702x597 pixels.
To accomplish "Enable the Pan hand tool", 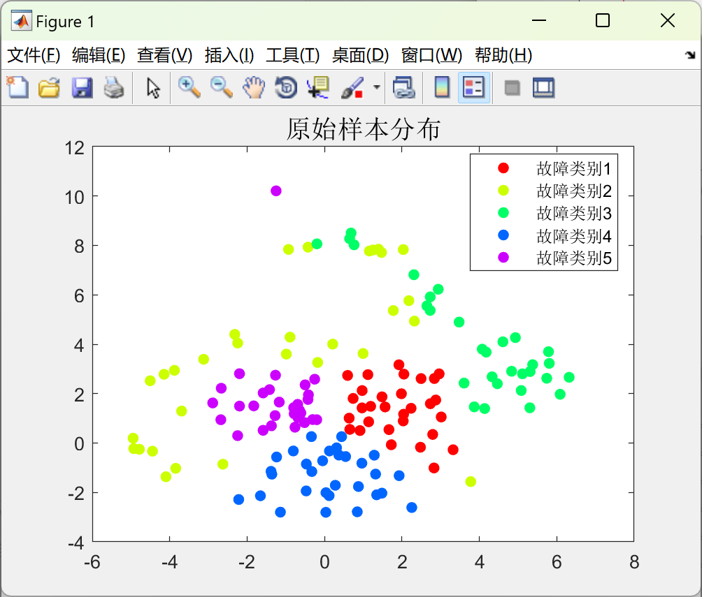I will [254, 87].
